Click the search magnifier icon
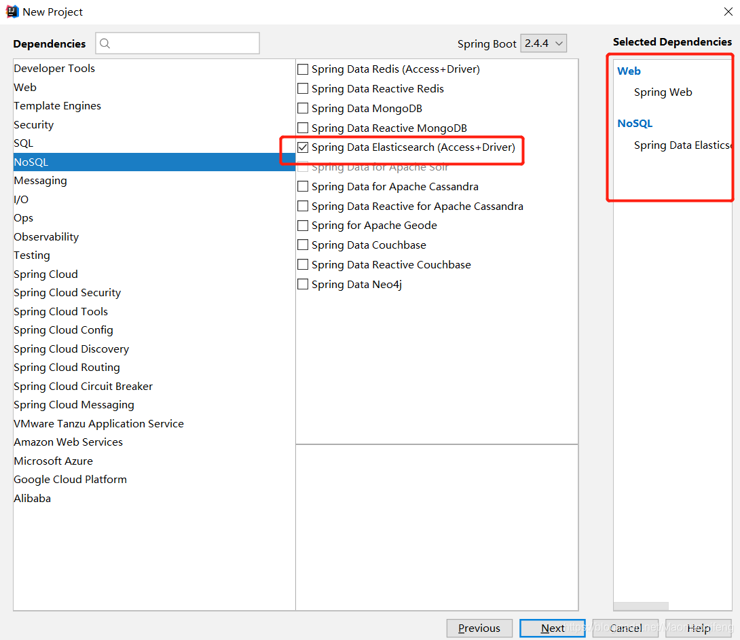Viewport: 740px width, 640px height. 105,43
